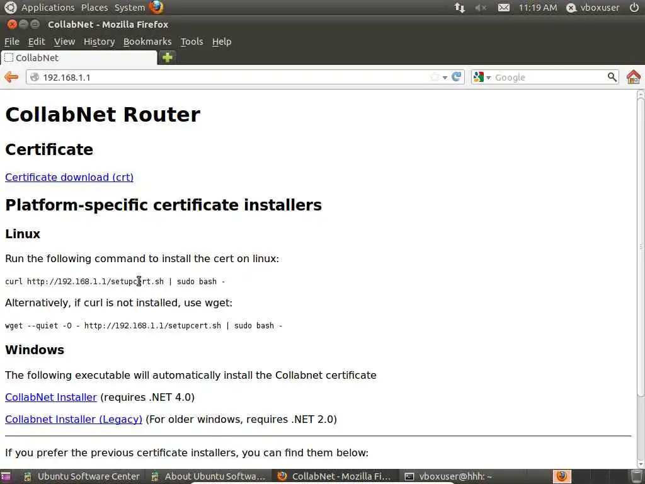Click the Google search engine icon
Screen dimensions: 645x484
pyautogui.click(x=479, y=77)
